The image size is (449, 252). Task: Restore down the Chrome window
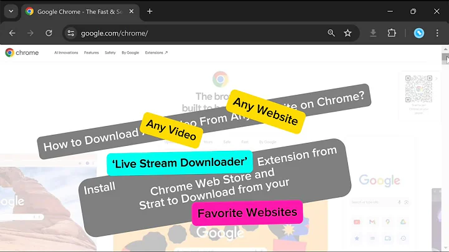[x=413, y=11]
